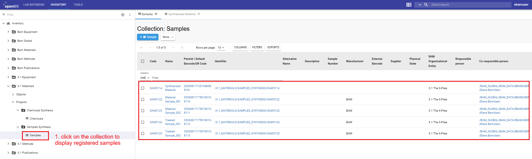This screenshot has width=532, height=159.
Task: Click the COLUMNS button
Action: coord(240,47)
